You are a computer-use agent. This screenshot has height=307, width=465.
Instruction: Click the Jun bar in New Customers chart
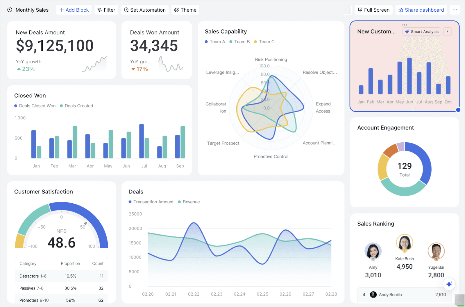pyautogui.click(x=409, y=76)
